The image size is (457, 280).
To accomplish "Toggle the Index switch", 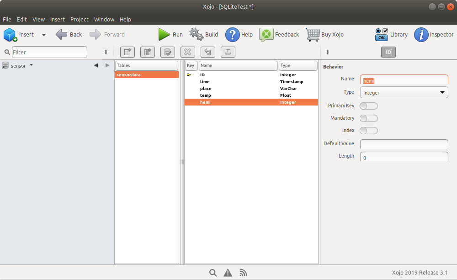I will pyautogui.click(x=369, y=131).
